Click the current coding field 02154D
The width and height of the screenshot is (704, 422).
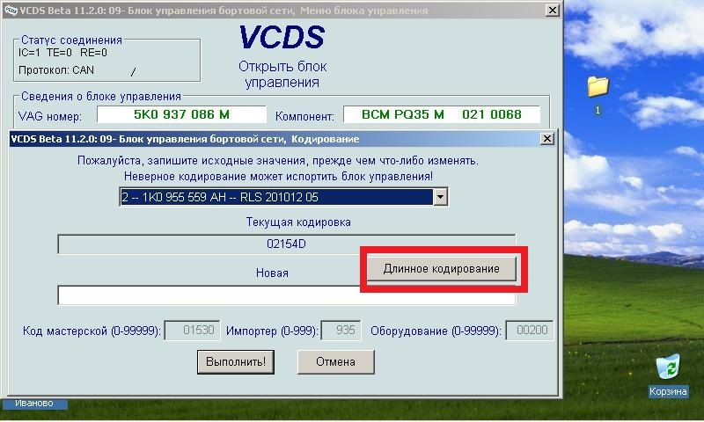click(287, 244)
